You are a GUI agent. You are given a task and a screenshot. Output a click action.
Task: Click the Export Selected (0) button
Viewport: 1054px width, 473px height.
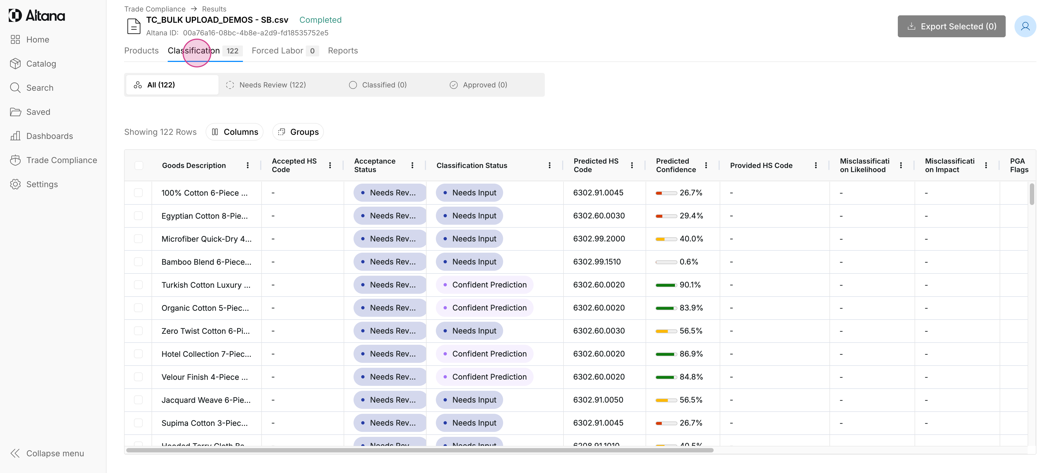tap(951, 27)
